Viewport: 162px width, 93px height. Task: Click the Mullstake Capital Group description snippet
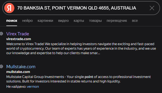79,79
